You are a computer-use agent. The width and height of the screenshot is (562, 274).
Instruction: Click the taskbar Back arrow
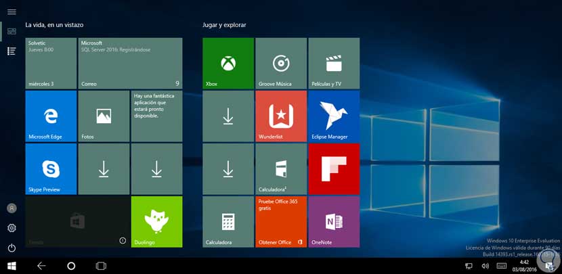(41, 266)
